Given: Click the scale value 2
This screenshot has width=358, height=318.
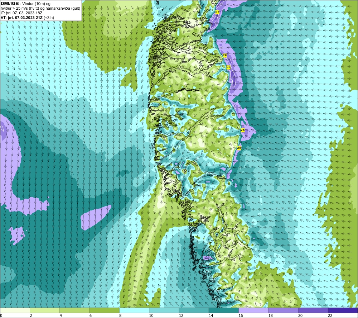Looking at the screenshot, I should click(x=31, y=316).
